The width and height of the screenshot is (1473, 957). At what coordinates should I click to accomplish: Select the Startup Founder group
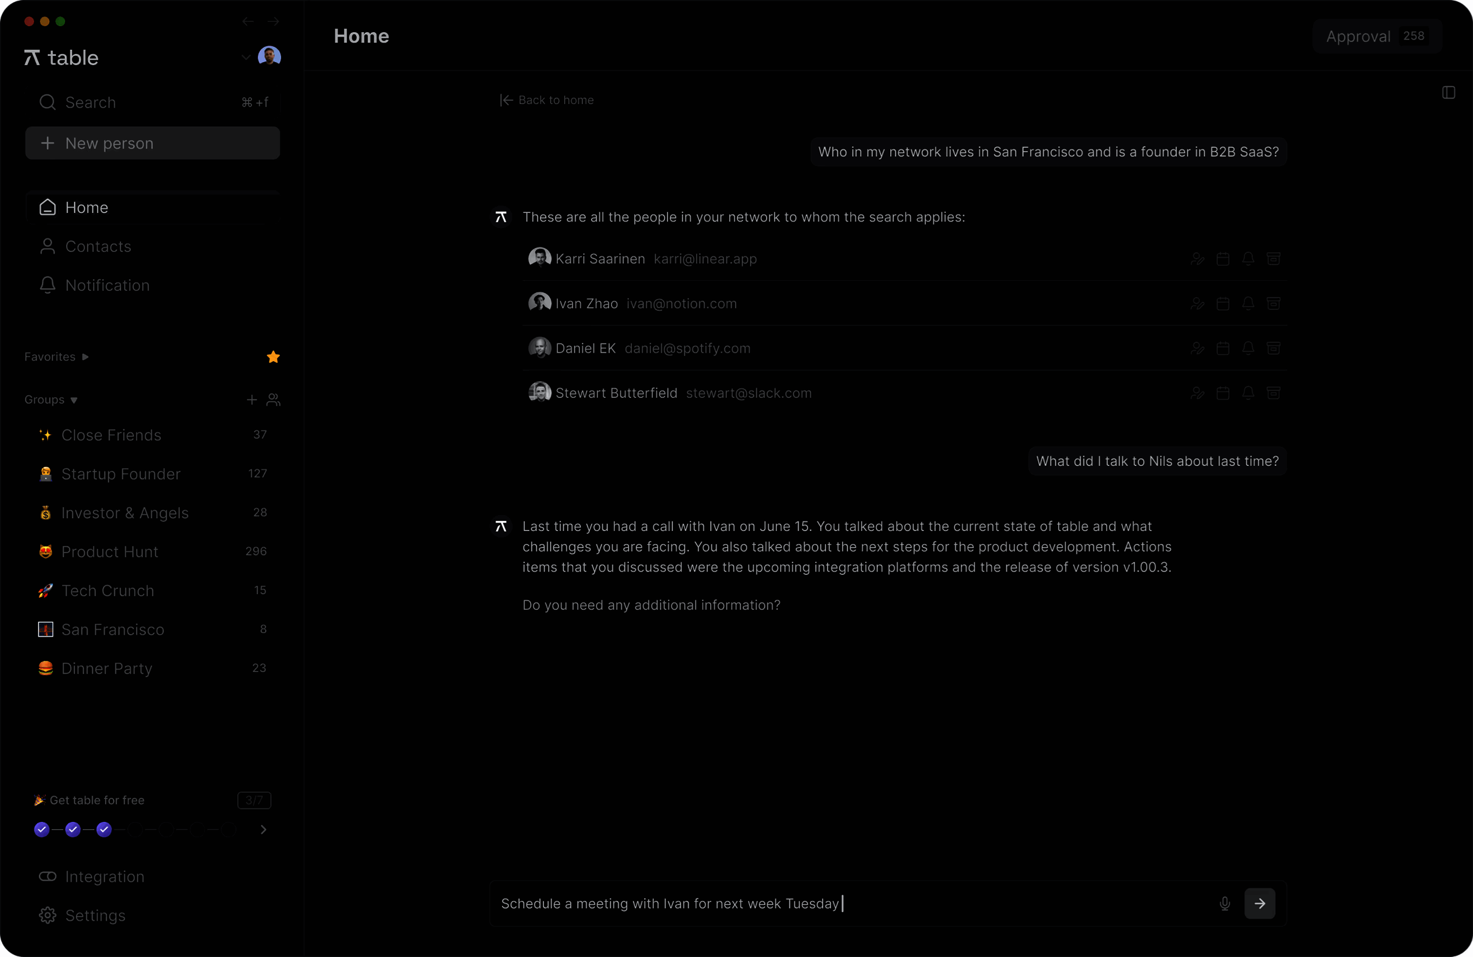120,474
